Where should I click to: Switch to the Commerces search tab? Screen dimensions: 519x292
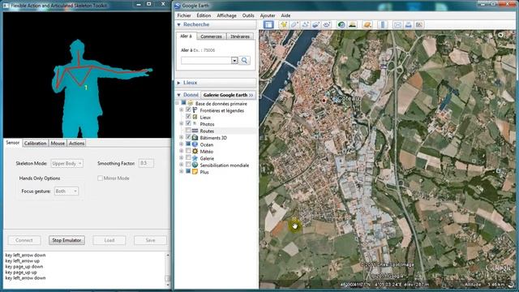point(211,36)
